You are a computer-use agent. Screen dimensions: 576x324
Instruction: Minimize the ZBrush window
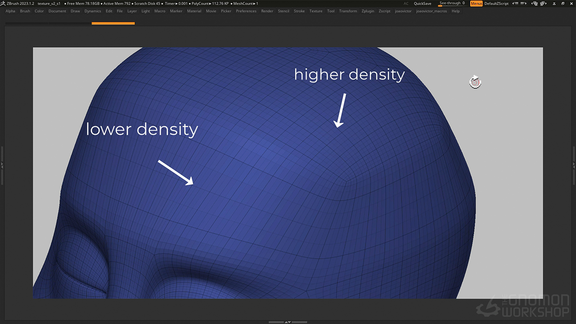click(x=555, y=3)
